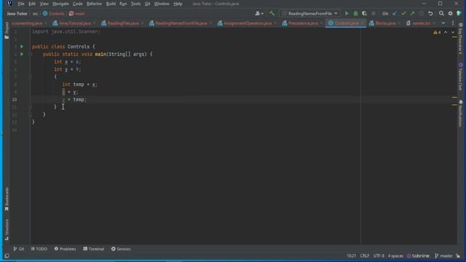Run with coverage shield icon
Screen dimensions: 466x262
[364, 14]
